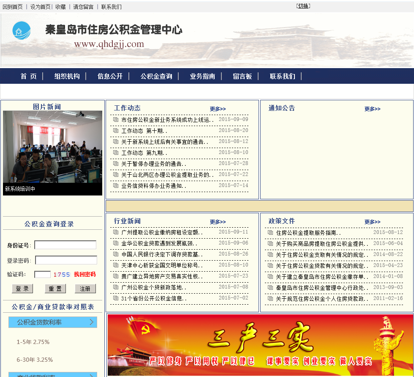Focus the 验证码 input field
414x377 pixels.
click(43, 274)
